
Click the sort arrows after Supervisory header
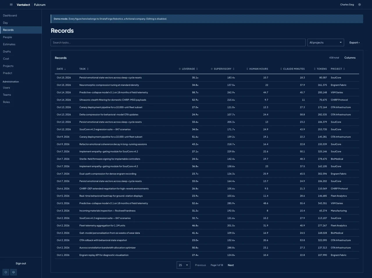tap(234, 69)
